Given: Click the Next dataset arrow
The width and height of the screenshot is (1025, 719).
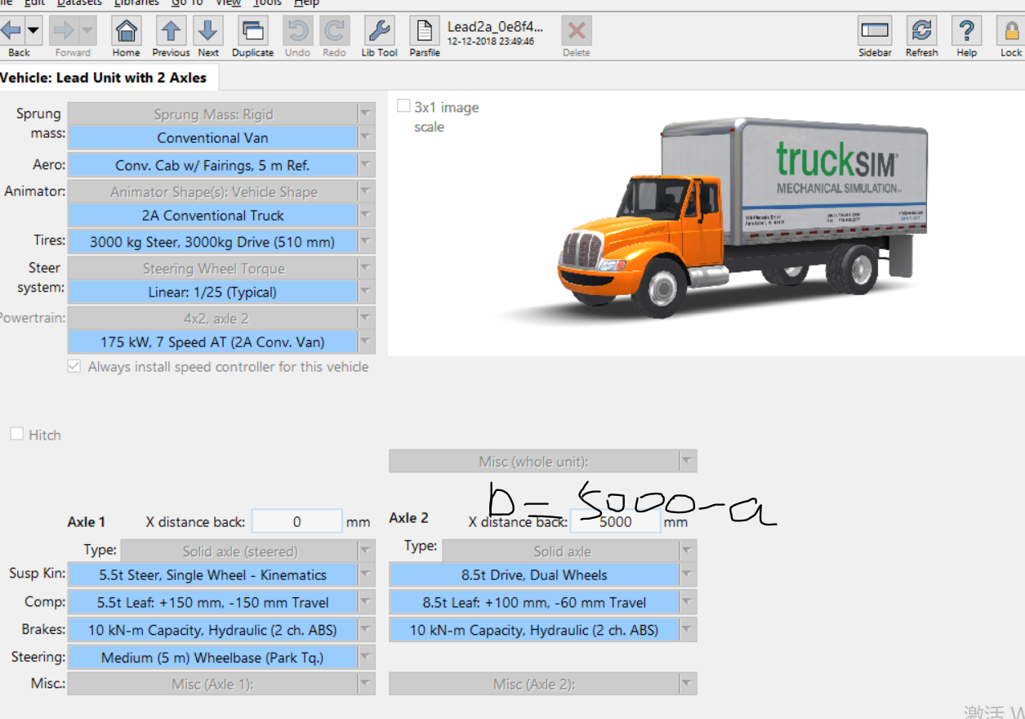Looking at the screenshot, I should pyautogui.click(x=208, y=34).
